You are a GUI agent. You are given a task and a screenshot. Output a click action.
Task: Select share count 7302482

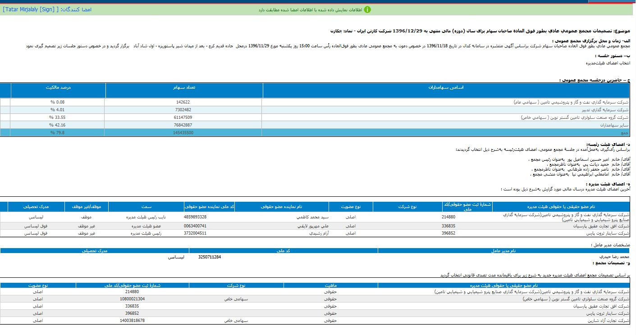183,109
